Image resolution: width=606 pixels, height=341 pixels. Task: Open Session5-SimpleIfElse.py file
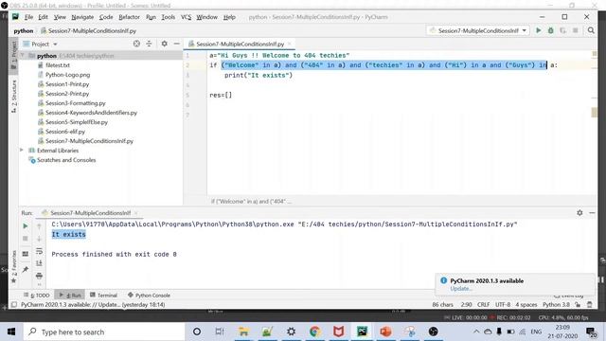tap(77, 122)
